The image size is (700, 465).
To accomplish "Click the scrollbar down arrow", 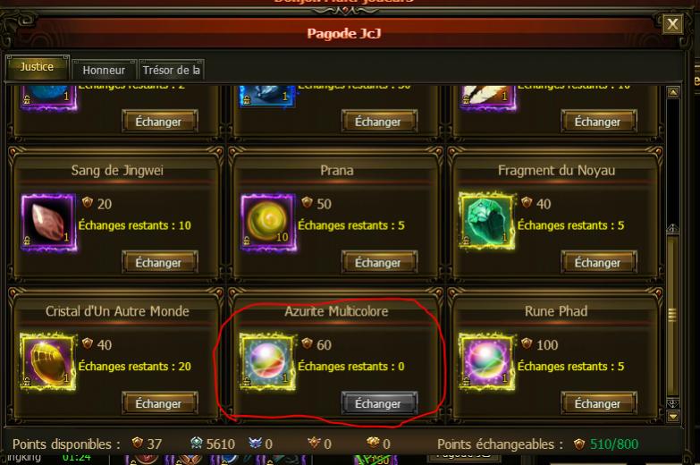I will (x=673, y=417).
